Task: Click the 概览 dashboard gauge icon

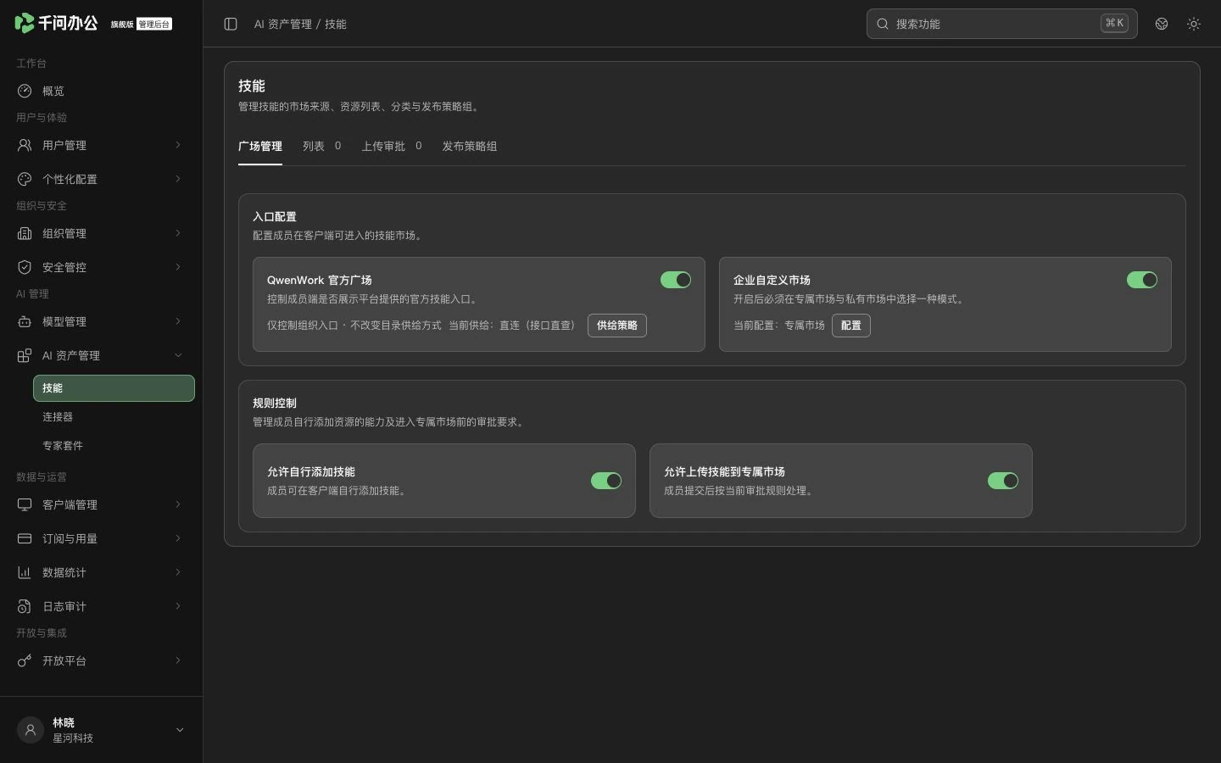Action: [25, 91]
